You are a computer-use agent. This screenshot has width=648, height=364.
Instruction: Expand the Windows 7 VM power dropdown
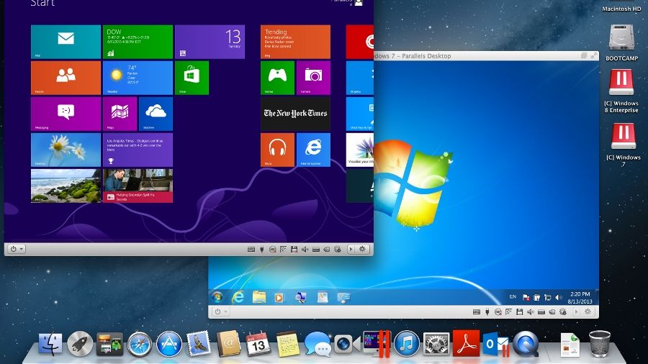pos(221,311)
